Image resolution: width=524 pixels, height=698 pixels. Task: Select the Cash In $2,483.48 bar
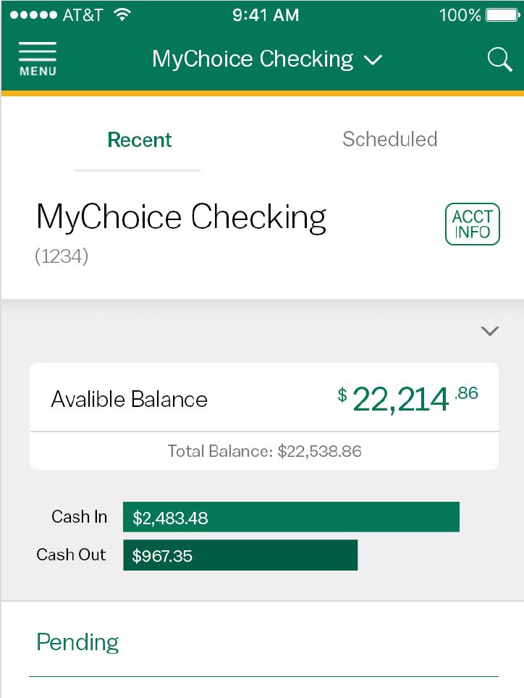point(291,517)
